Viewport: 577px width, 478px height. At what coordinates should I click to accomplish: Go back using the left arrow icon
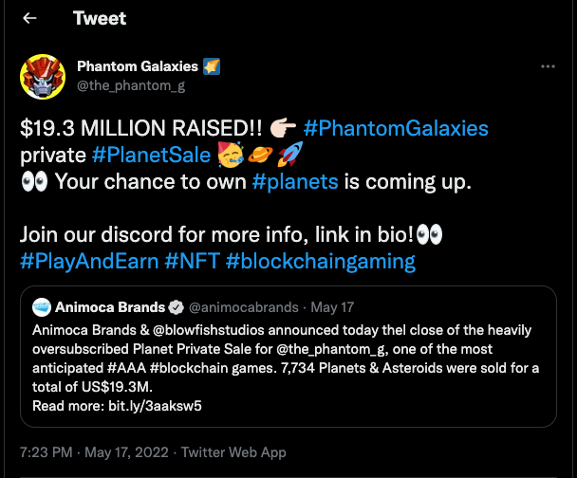[x=29, y=18]
